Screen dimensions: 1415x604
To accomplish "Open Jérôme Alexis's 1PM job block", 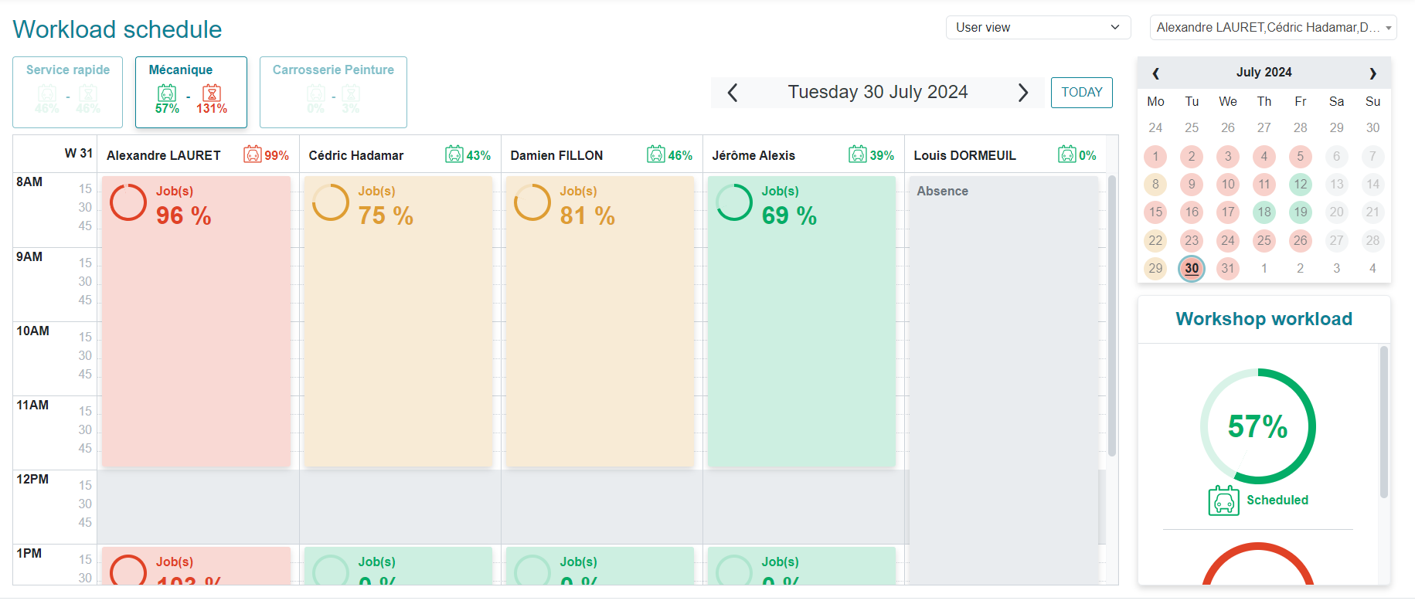I will 801,565.
